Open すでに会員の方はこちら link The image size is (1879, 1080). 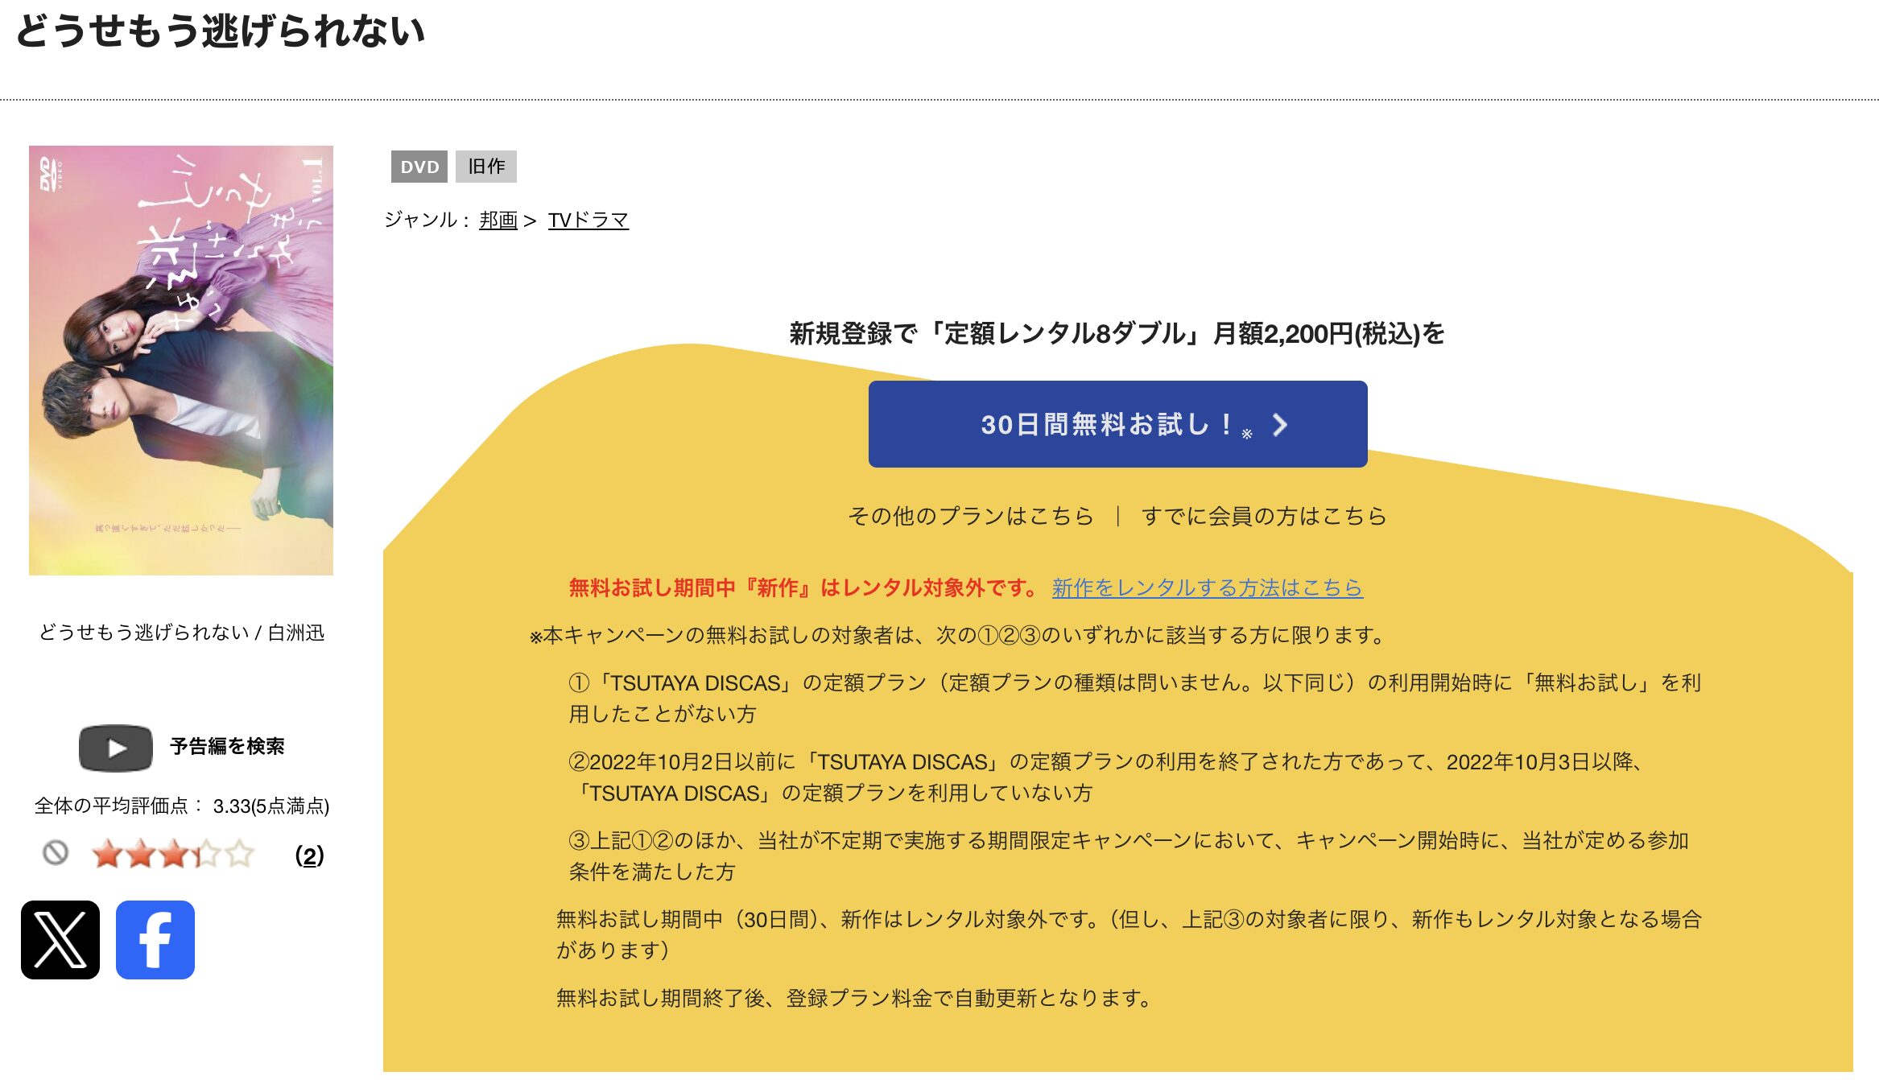1264,516
